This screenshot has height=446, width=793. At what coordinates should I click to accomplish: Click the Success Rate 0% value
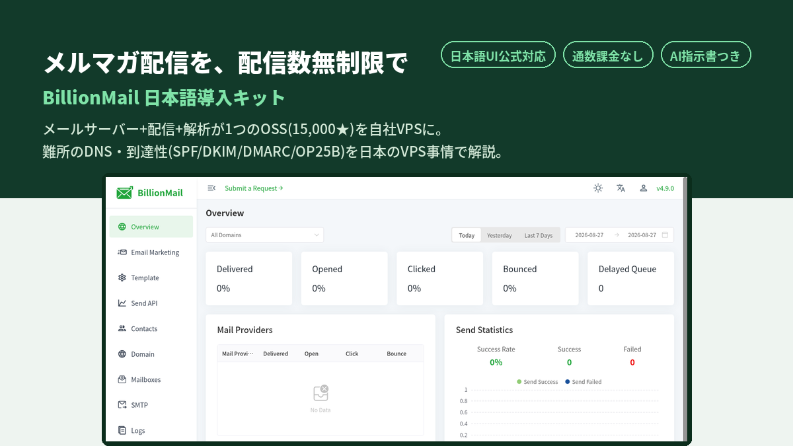[496, 362]
